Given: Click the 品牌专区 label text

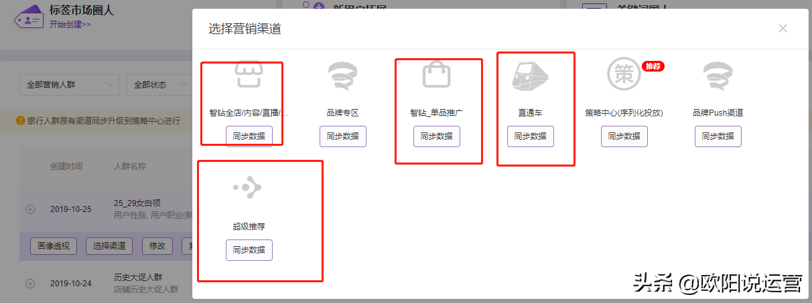Looking at the screenshot, I should click(342, 113).
